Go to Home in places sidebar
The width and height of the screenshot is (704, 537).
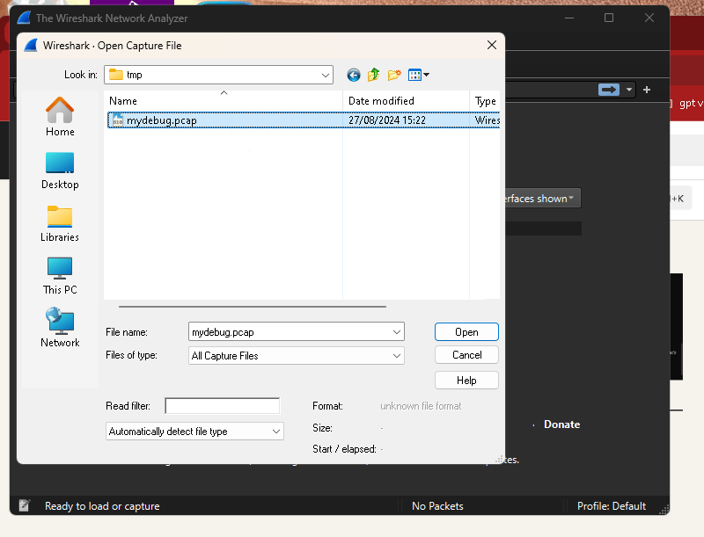(60, 118)
